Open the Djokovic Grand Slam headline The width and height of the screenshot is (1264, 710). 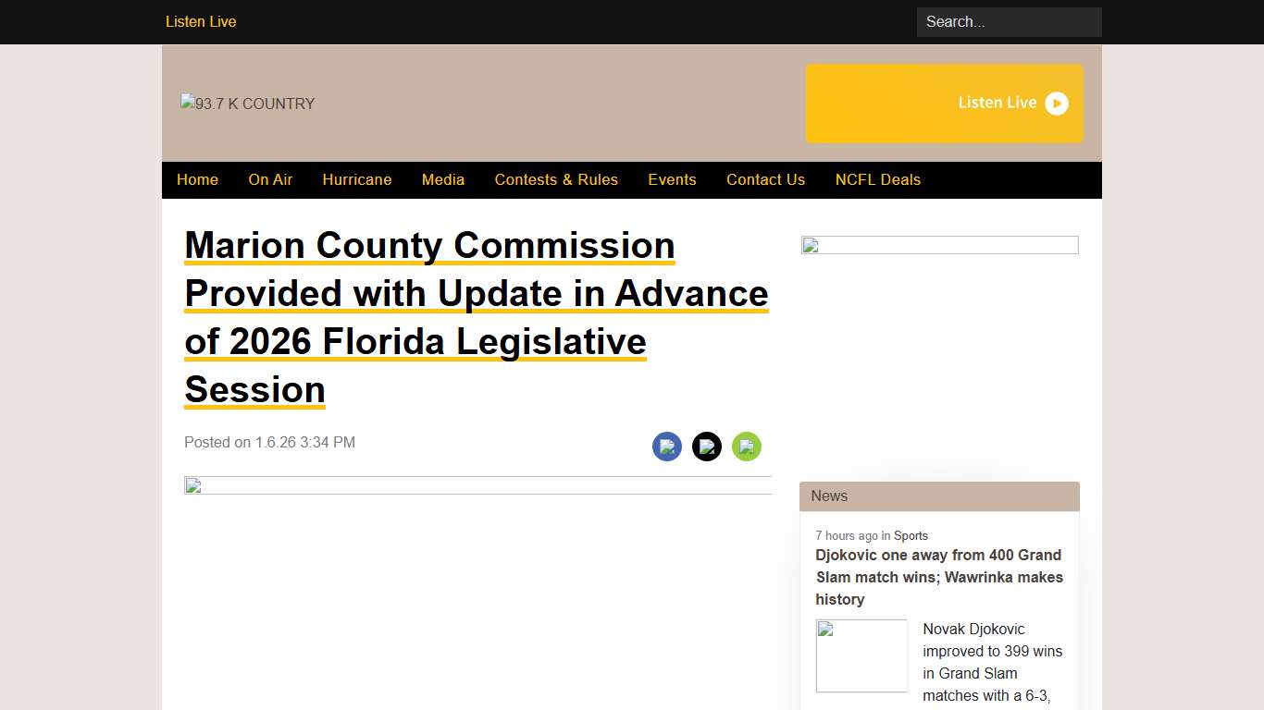click(938, 577)
